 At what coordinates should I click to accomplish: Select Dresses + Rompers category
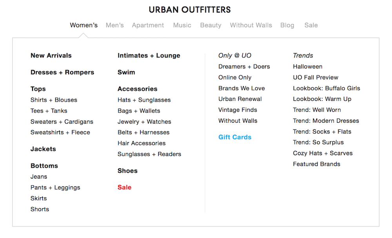click(62, 72)
